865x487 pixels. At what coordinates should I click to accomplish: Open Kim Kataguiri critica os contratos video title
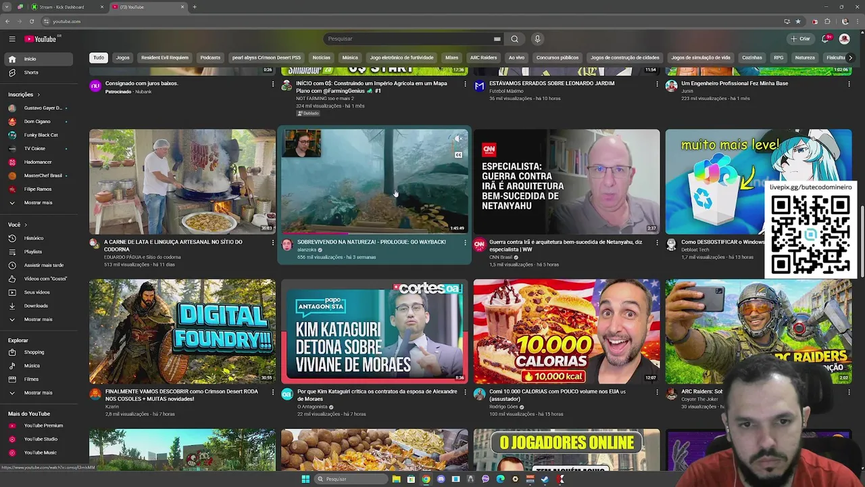[x=377, y=395]
